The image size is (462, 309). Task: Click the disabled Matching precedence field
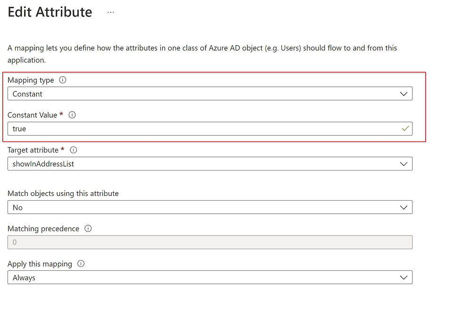[210, 243]
